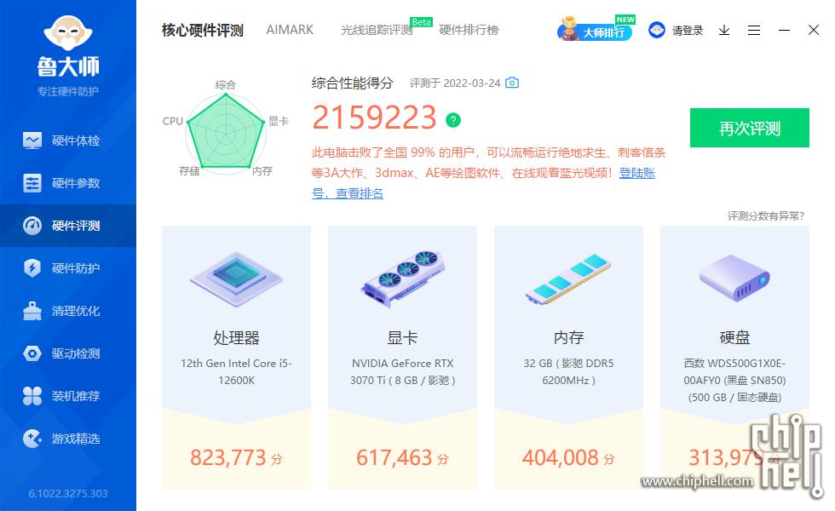The image size is (835, 511).
Task: Open 清理优化 cleanup optimization
Action: (x=68, y=311)
